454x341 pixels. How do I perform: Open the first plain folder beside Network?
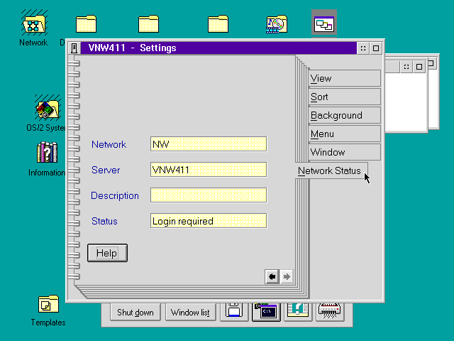[x=86, y=23]
